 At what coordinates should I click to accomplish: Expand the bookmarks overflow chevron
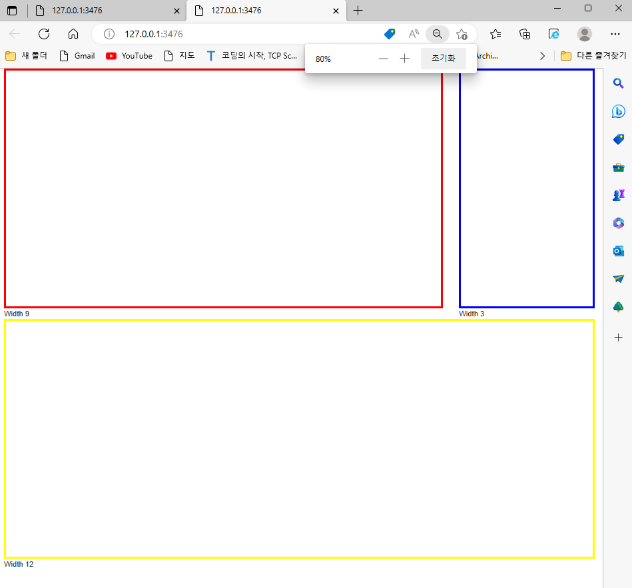pos(543,56)
